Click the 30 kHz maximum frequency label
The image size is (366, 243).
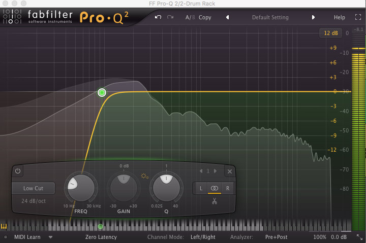(94, 206)
